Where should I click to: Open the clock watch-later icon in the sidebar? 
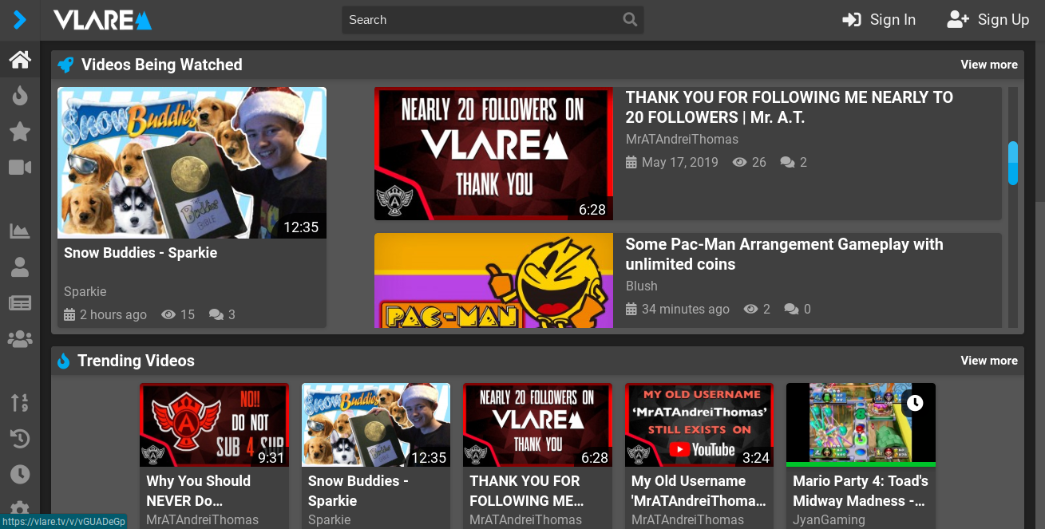tap(20, 474)
